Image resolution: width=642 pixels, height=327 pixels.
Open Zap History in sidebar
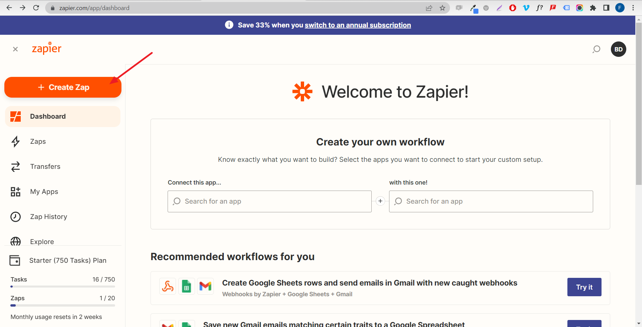click(x=63, y=217)
